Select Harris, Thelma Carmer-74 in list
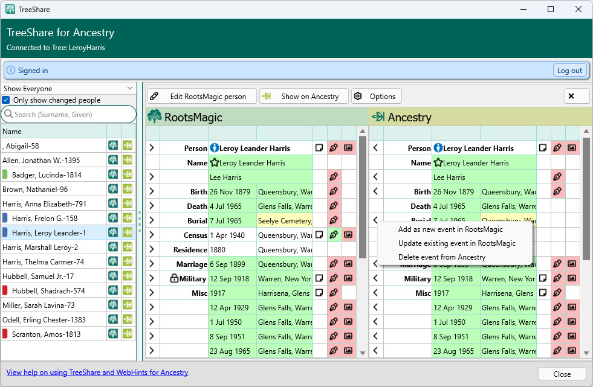593x387 pixels. 54,261
